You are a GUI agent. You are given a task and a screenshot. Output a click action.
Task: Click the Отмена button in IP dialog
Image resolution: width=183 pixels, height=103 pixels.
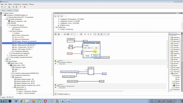coord(95,56)
